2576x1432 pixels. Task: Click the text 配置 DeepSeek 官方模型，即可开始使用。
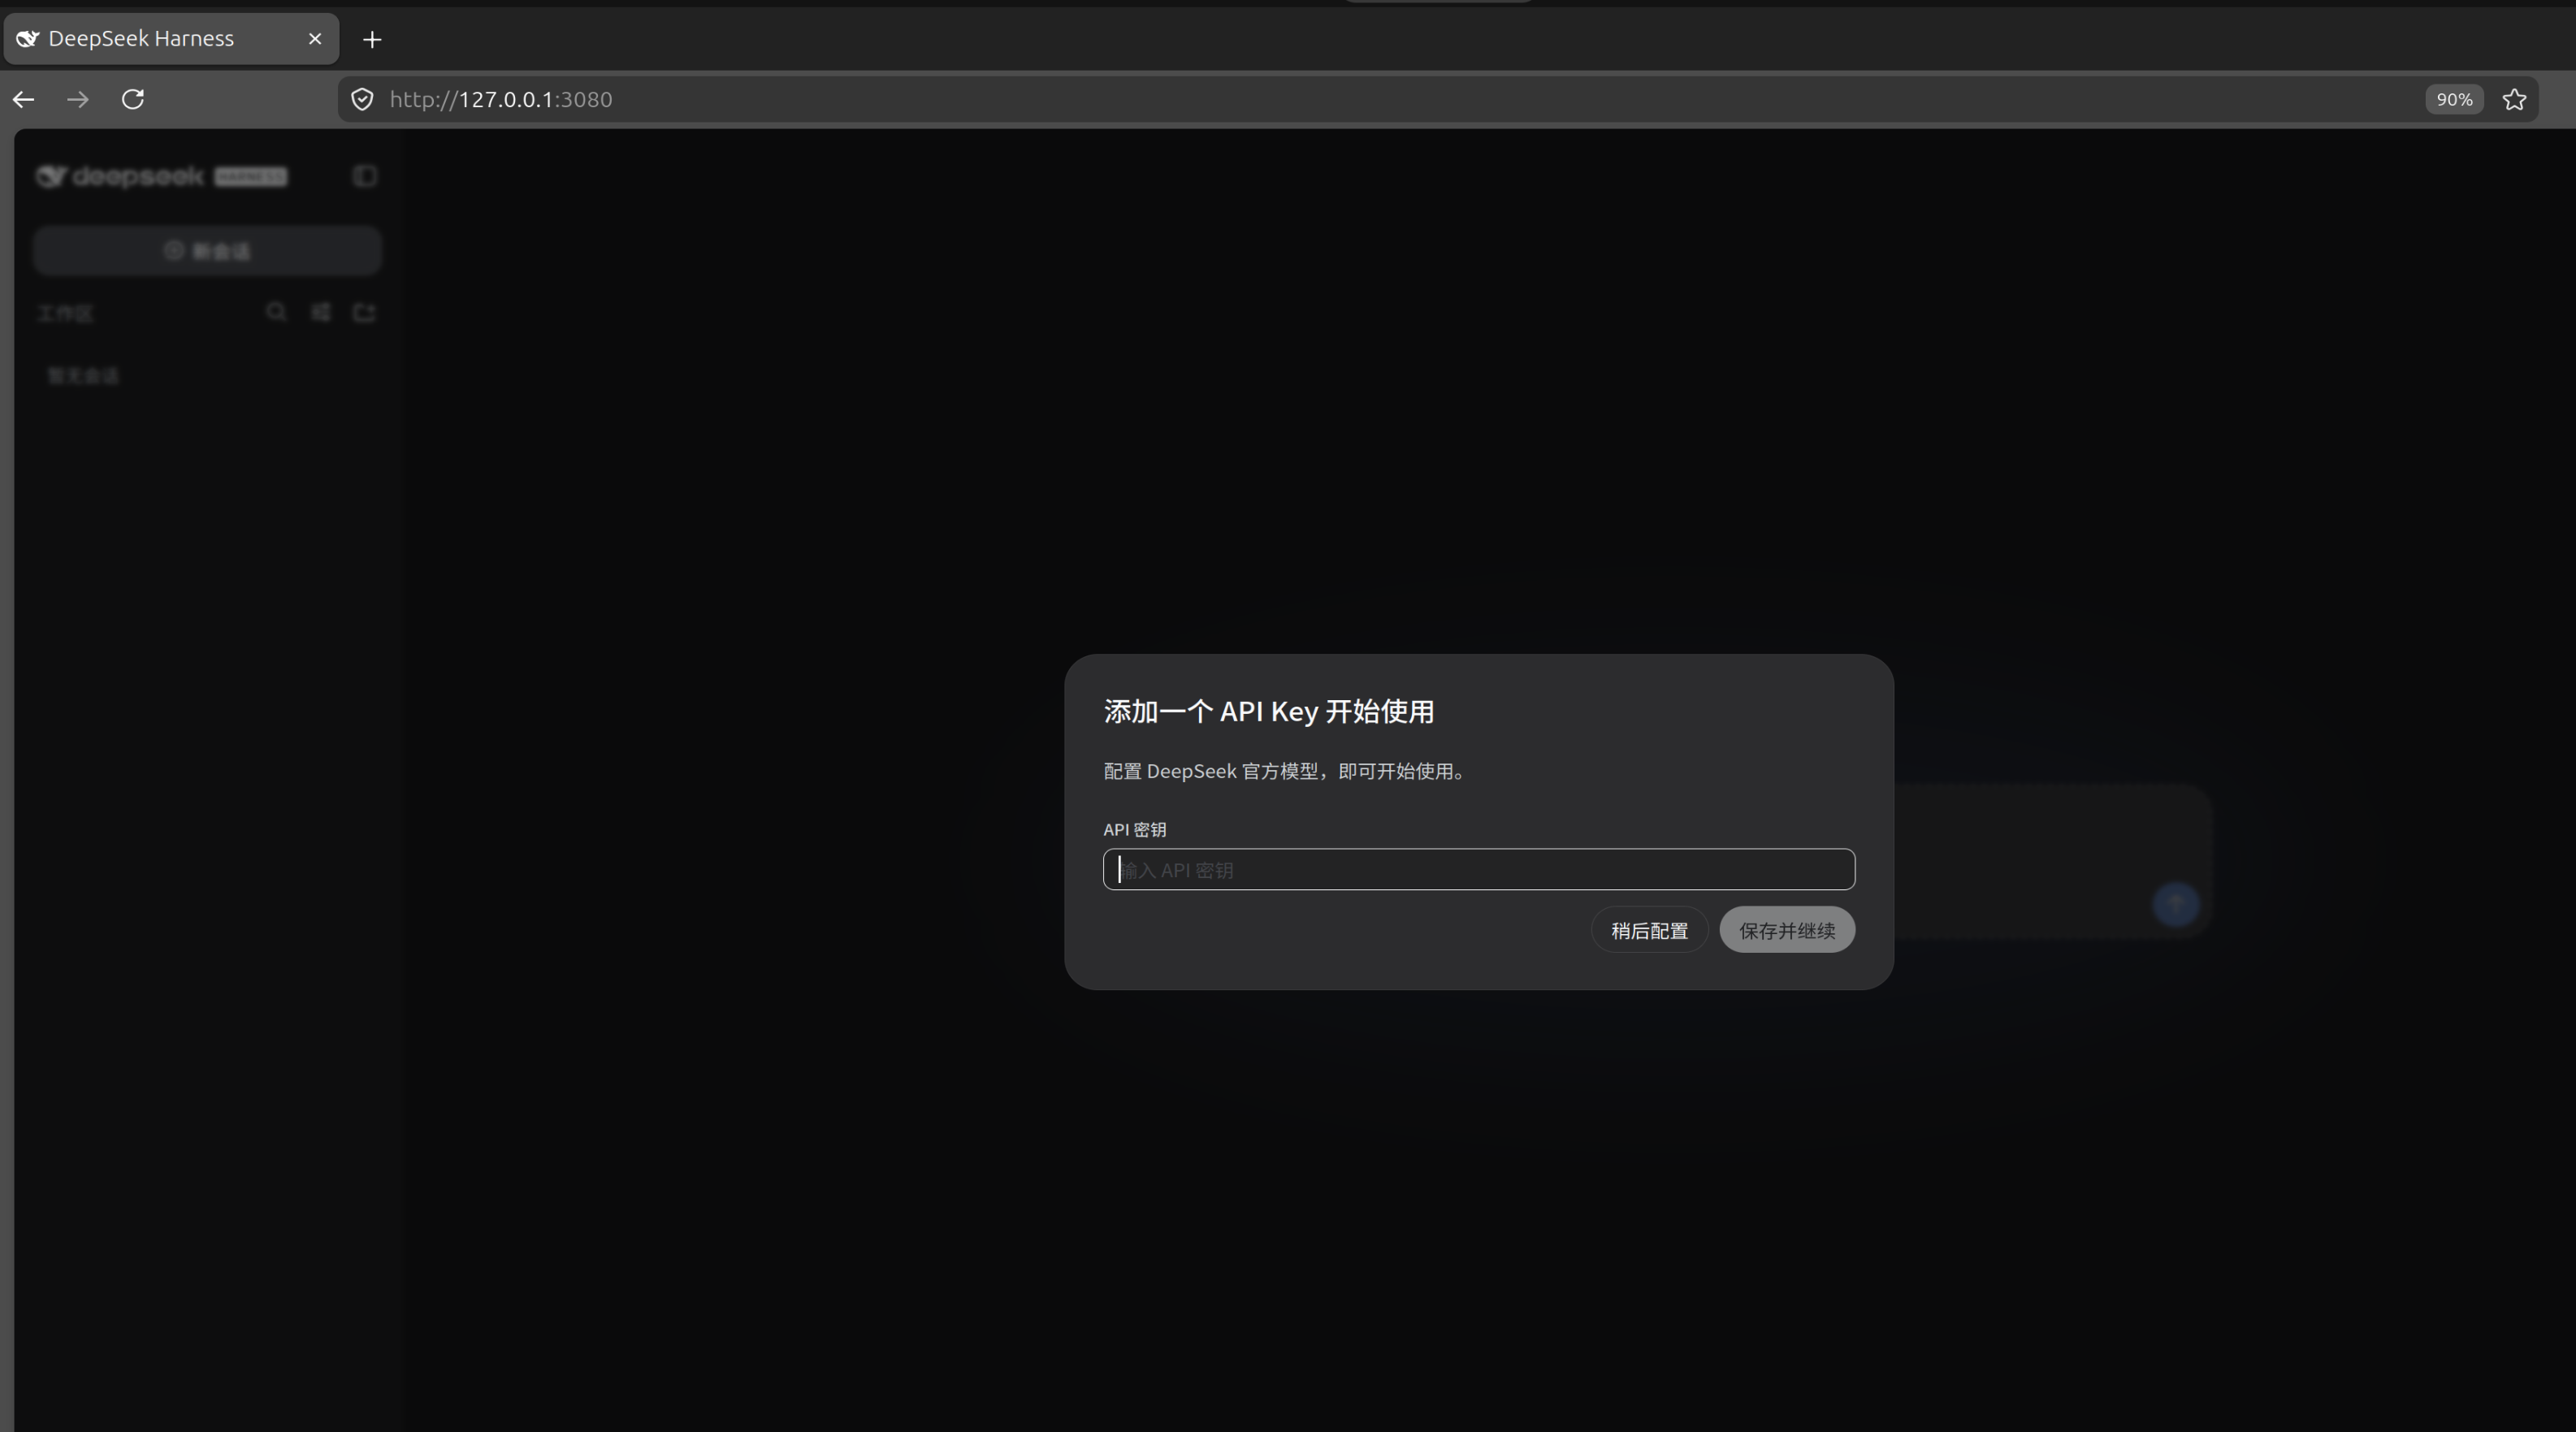[x=1284, y=771]
